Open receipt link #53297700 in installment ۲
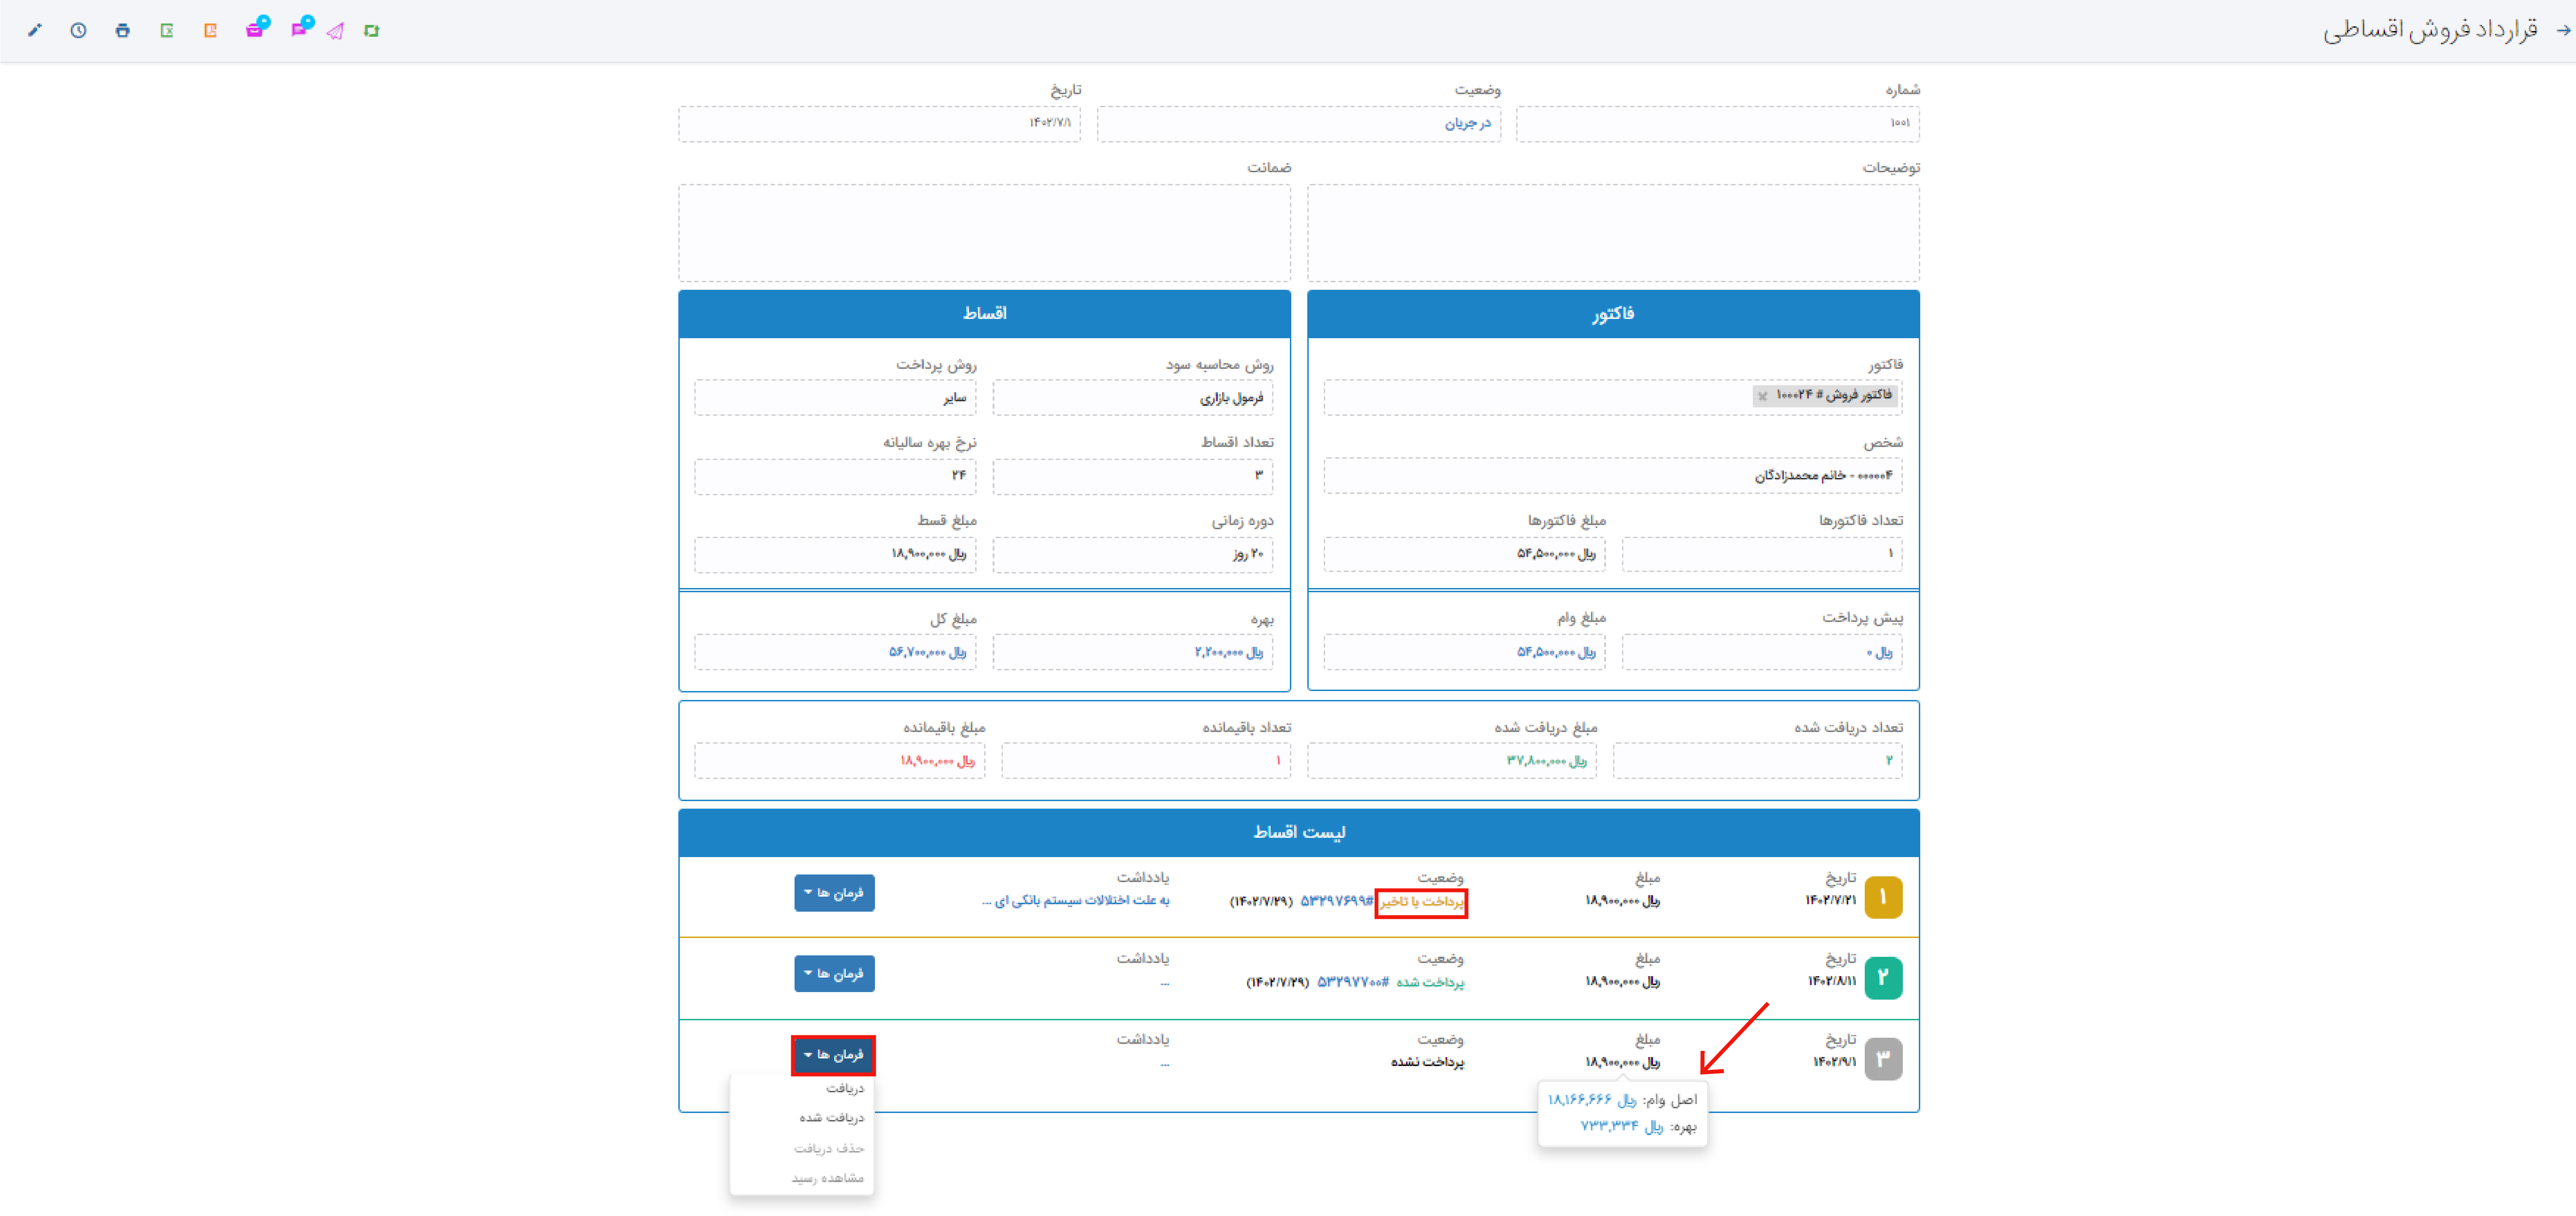The height and width of the screenshot is (1216, 2576). [x=1352, y=982]
